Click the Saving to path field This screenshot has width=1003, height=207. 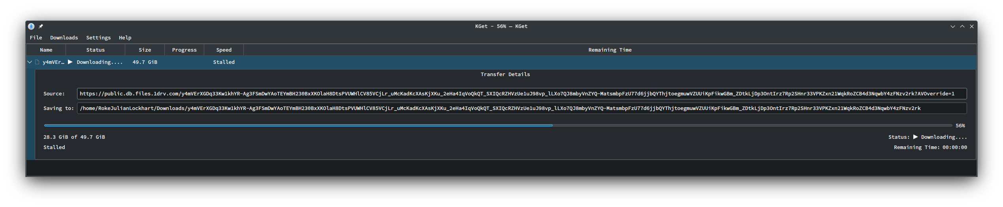pos(522,108)
